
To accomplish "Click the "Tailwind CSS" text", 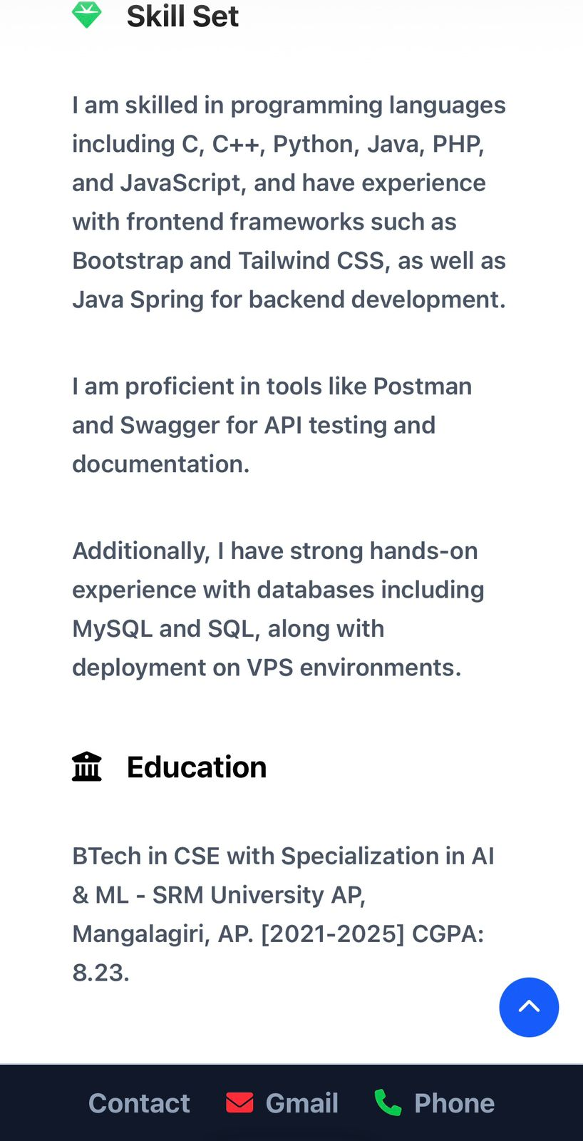I will (x=311, y=260).
